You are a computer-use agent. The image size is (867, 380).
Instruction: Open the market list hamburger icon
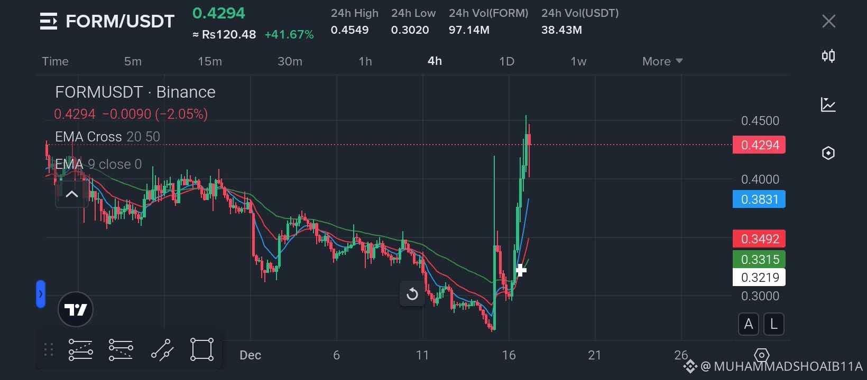(49, 21)
